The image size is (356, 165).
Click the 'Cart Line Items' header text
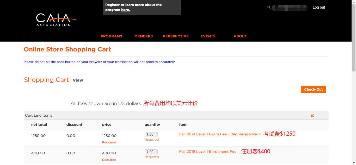39,115
